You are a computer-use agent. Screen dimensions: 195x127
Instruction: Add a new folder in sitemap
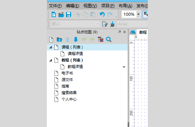point(59,39)
